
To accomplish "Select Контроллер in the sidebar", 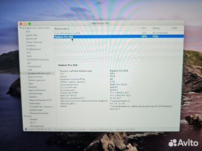I will 36,93.
